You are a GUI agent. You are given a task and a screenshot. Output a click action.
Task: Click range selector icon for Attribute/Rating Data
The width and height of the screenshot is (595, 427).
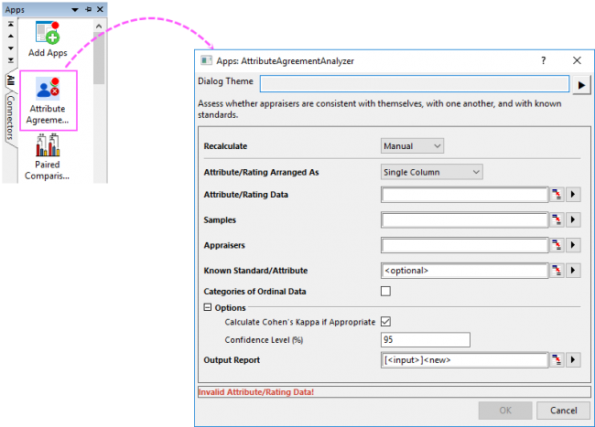[557, 194]
